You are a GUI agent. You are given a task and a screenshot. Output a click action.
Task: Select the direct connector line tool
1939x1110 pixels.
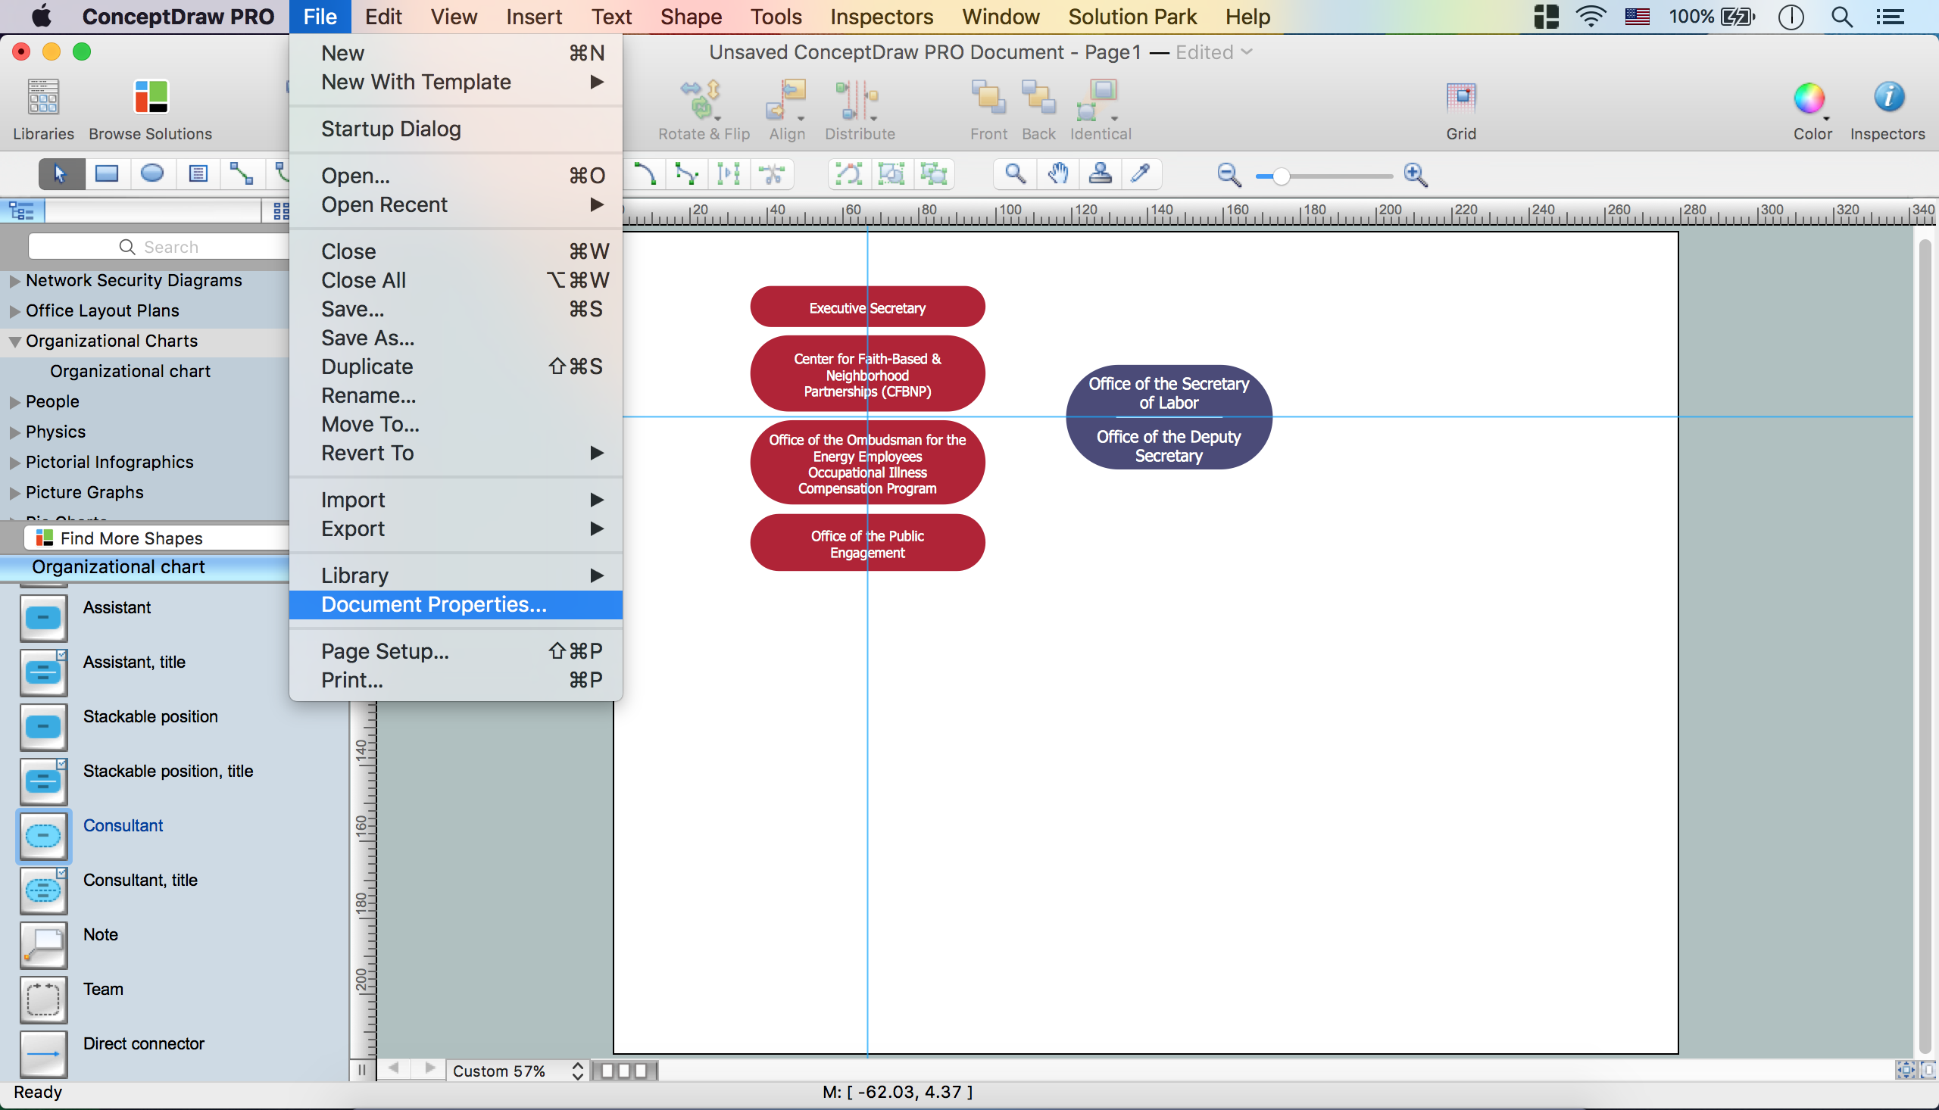pos(241,174)
